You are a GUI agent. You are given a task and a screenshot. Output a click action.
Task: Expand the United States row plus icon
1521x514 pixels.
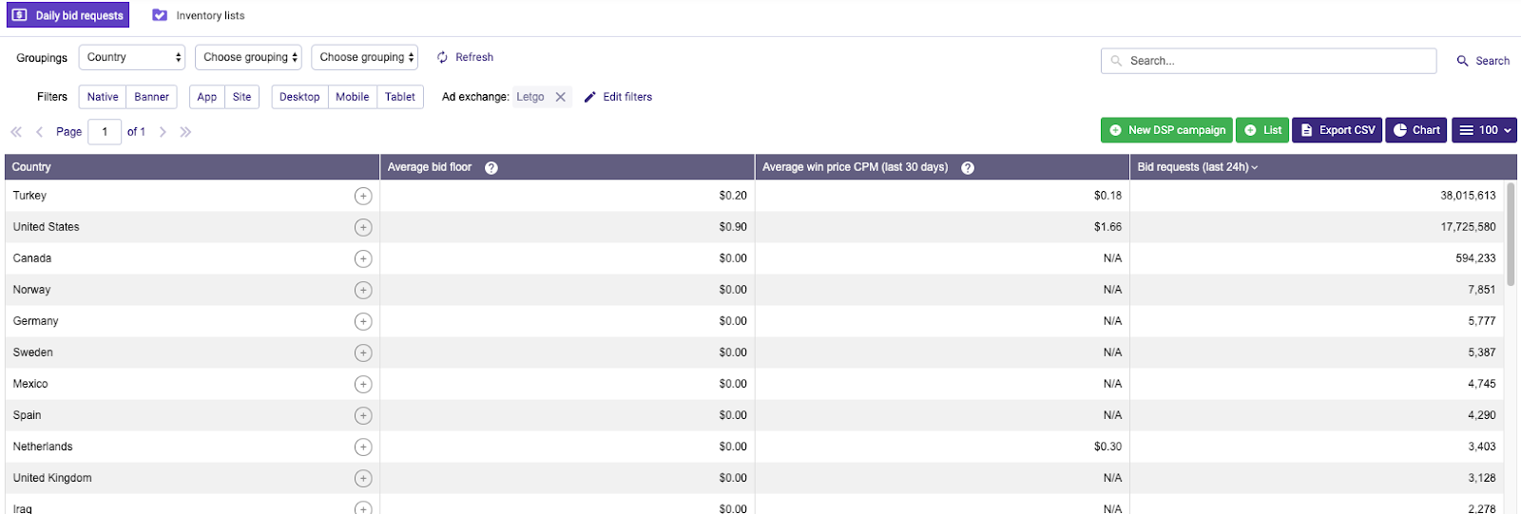tap(363, 227)
